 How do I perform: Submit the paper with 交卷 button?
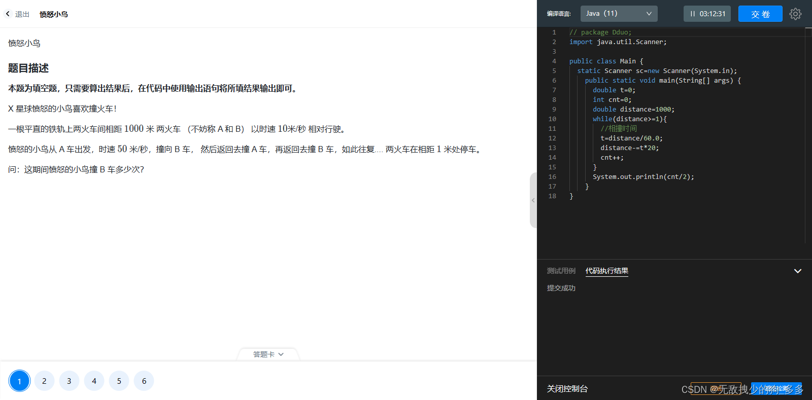coord(760,14)
